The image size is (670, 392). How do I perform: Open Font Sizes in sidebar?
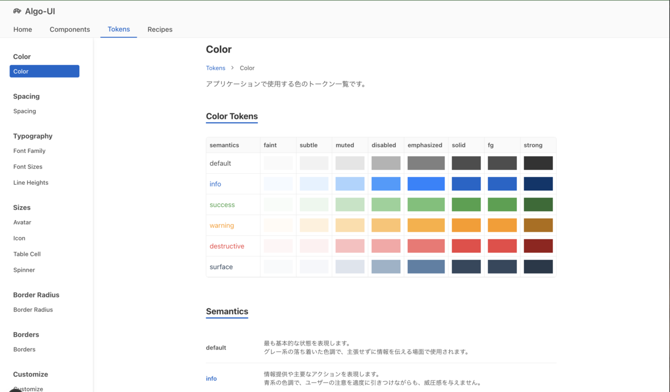pyautogui.click(x=28, y=166)
